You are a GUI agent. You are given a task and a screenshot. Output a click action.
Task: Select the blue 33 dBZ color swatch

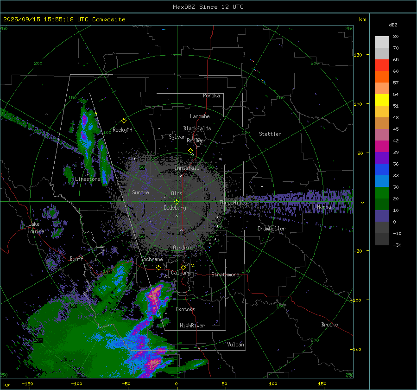[x=382, y=169]
